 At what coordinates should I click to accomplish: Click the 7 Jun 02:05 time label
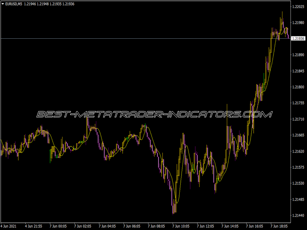83,226
